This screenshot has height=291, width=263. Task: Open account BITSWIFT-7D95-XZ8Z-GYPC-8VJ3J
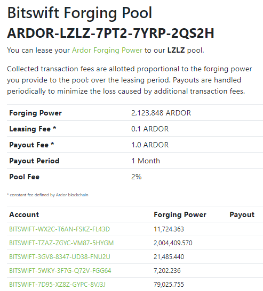click(x=57, y=284)
